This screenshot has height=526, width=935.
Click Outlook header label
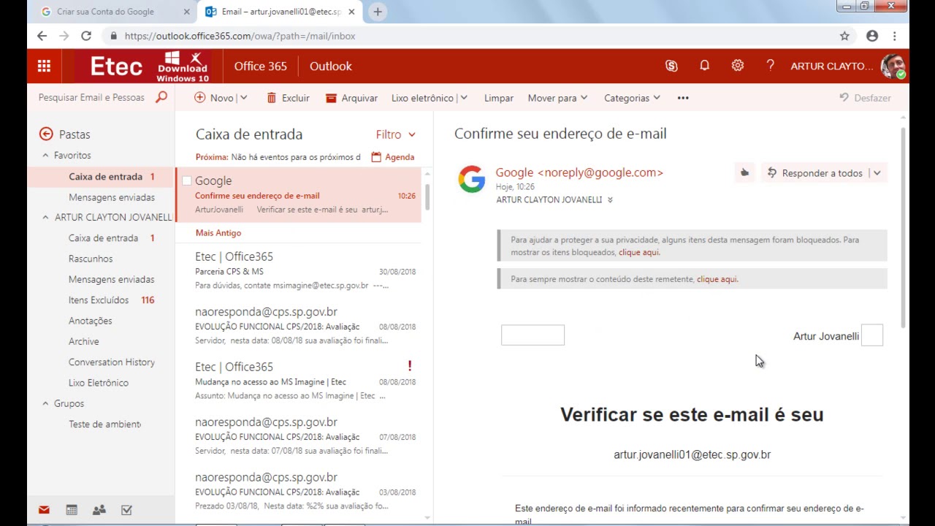[x=330, y=66]
